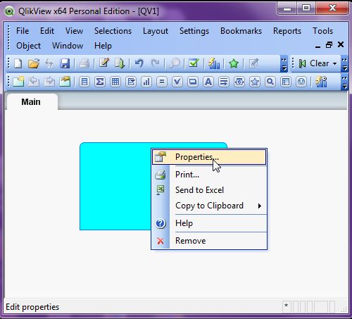This screenshot has width=352, height=319.
Task: Add a new sheet with the sparkle sheet icon
Action: click(18, 82)
